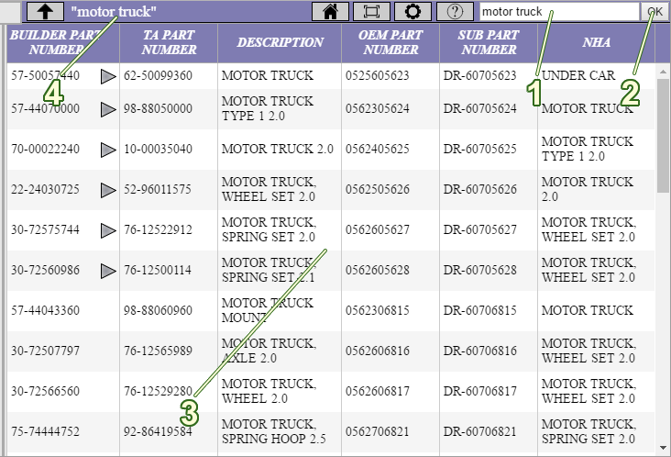The width and height of the screenshot is (671, 457).
Task: Expand the row for part 22-24030725
Action: tap(108, 190)
